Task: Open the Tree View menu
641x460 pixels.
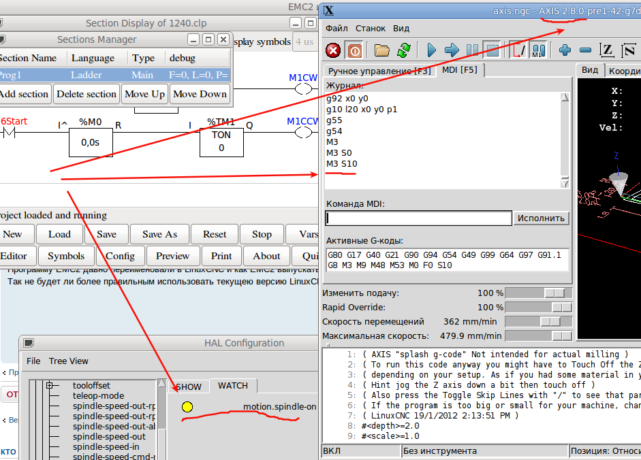Action: tap(68, 361)
